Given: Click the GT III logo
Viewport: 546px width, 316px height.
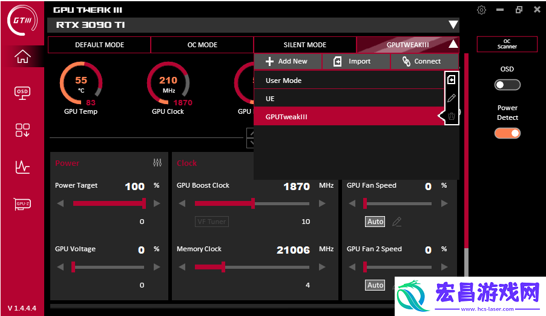Looking at the screenshot, I should [22, 20].
